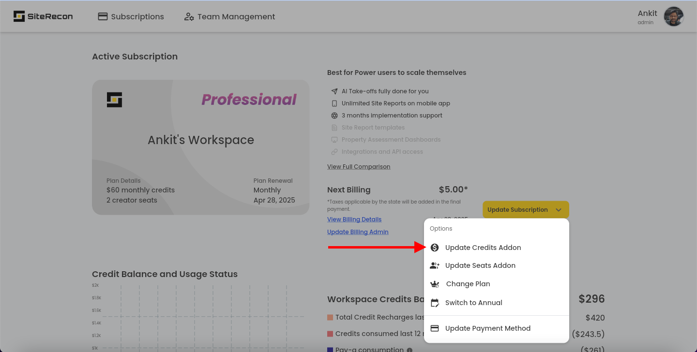Open the Team Management tab
Viewport: 697px width, 352px height.
pyautogui.click(x=229, y=16)
